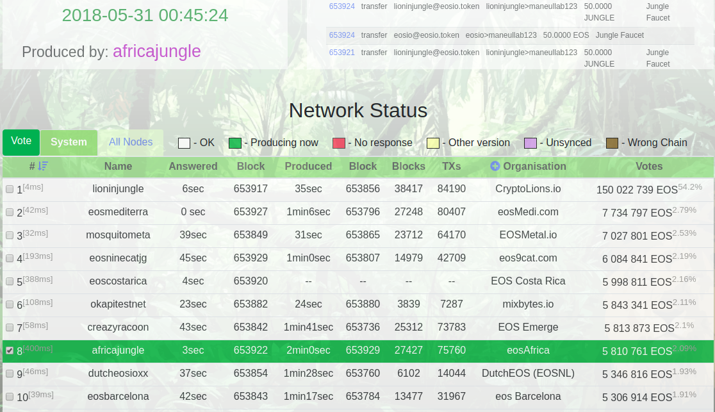Click the Unsynced purple swatch
This screenshot has width=715, height=412.
pyautogui.click(x=530, y=144)
